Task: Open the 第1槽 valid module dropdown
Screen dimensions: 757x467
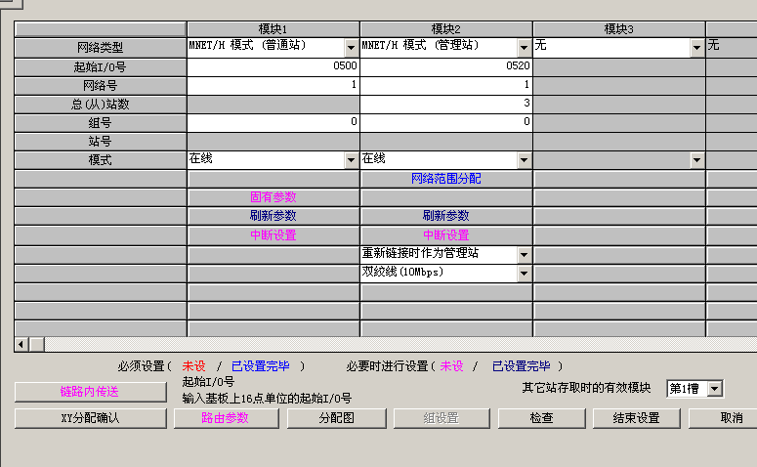Action: pyautogui.click(x=715, y=389)
